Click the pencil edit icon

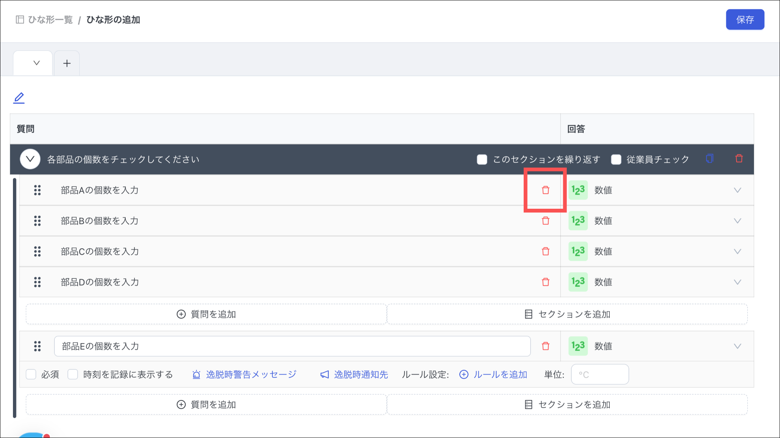[x=19, y=98]
